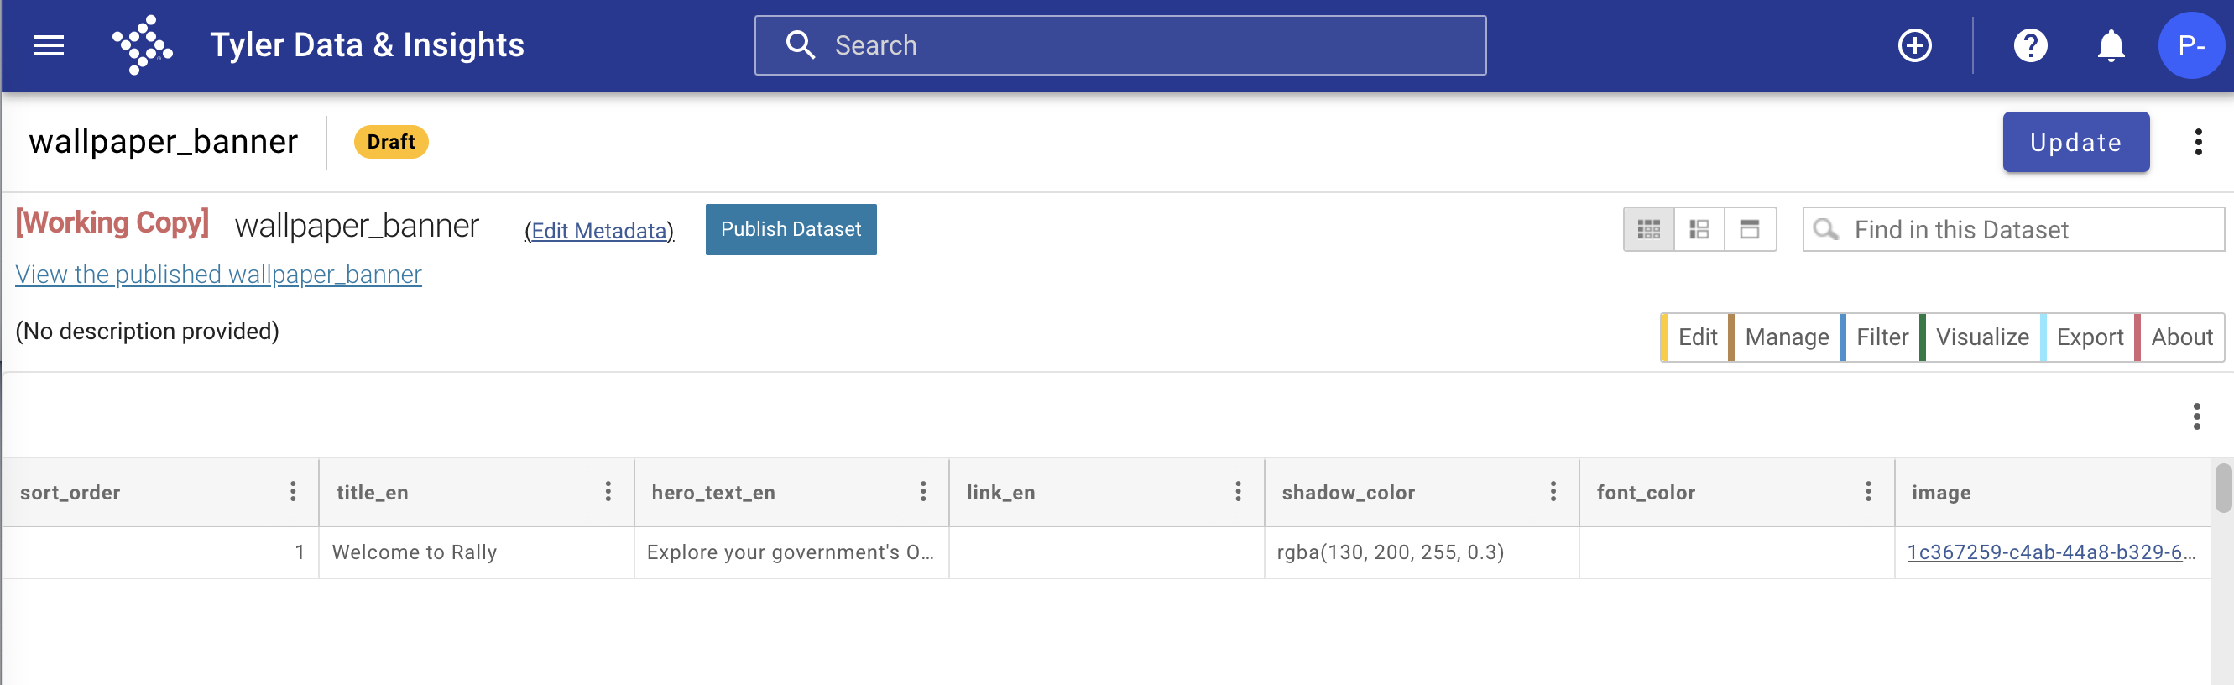Click the search magnifier icon in header
This screenshot has height=685, width=2234.
800,45
